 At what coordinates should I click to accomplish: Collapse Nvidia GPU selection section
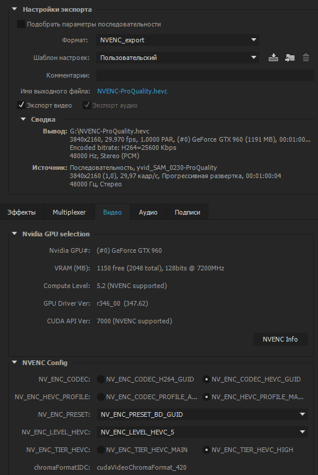pos(15,233)
